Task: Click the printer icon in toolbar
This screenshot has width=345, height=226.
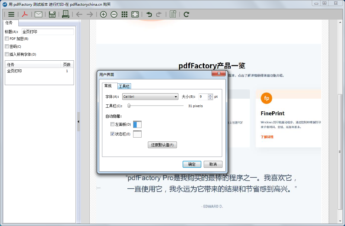Action: point(65,14)
